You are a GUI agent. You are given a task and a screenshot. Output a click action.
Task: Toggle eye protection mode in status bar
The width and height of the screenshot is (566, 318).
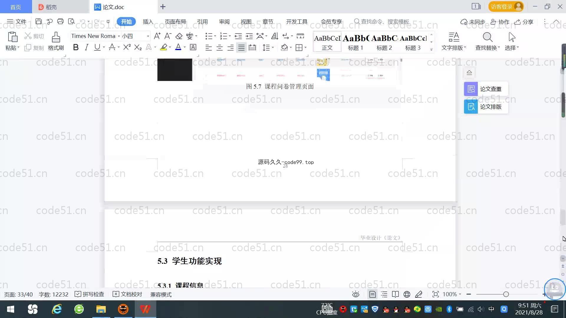point(356,294)
